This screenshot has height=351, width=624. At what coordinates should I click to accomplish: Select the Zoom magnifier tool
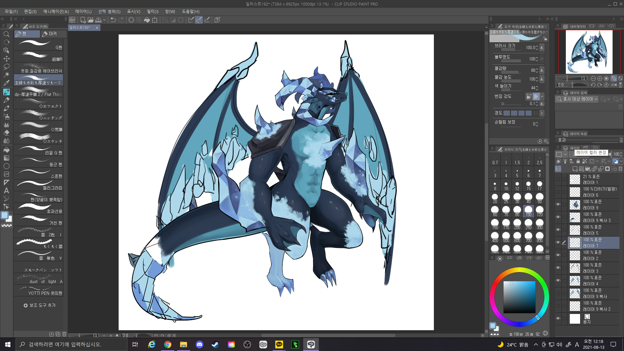coord(6,34)
